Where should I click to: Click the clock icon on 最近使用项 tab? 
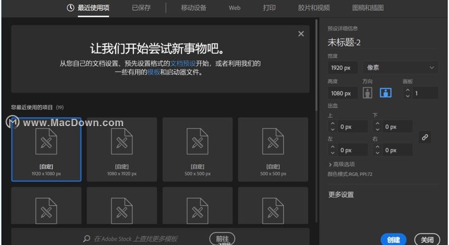(x=70, y=8)
